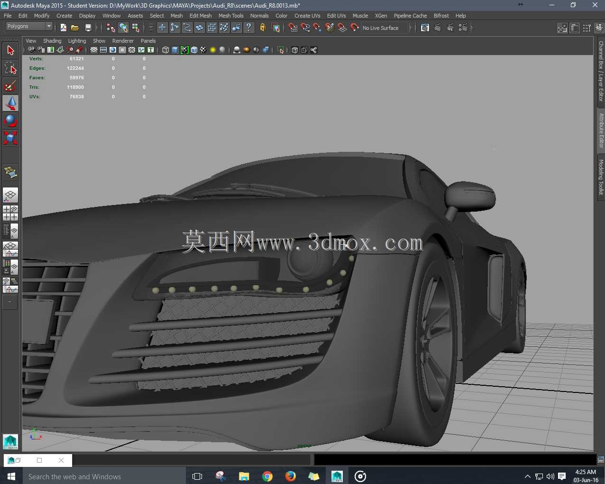Click the viewport select camera icon
This screenshot has height=484, width=605.
coord(31,50)
